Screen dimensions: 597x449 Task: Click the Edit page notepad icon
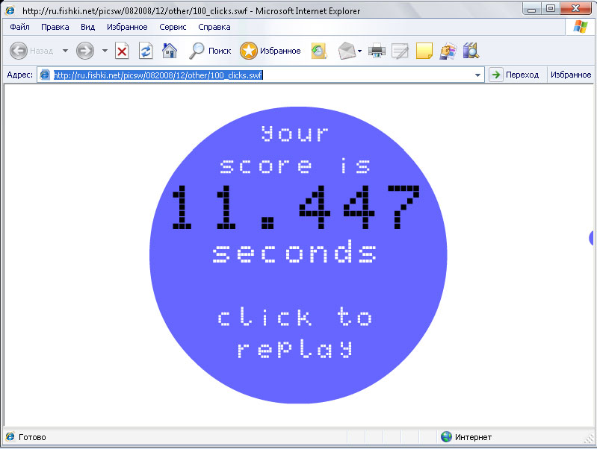tap(400, 51)
